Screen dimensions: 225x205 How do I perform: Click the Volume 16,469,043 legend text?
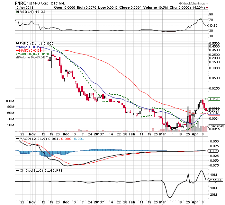pos(32,57)
